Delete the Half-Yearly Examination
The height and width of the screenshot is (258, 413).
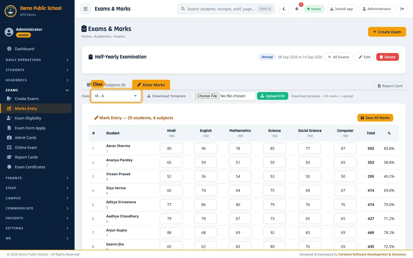(387, 57)
